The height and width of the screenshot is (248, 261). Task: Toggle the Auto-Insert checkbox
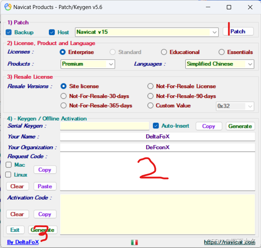(156, 126)
